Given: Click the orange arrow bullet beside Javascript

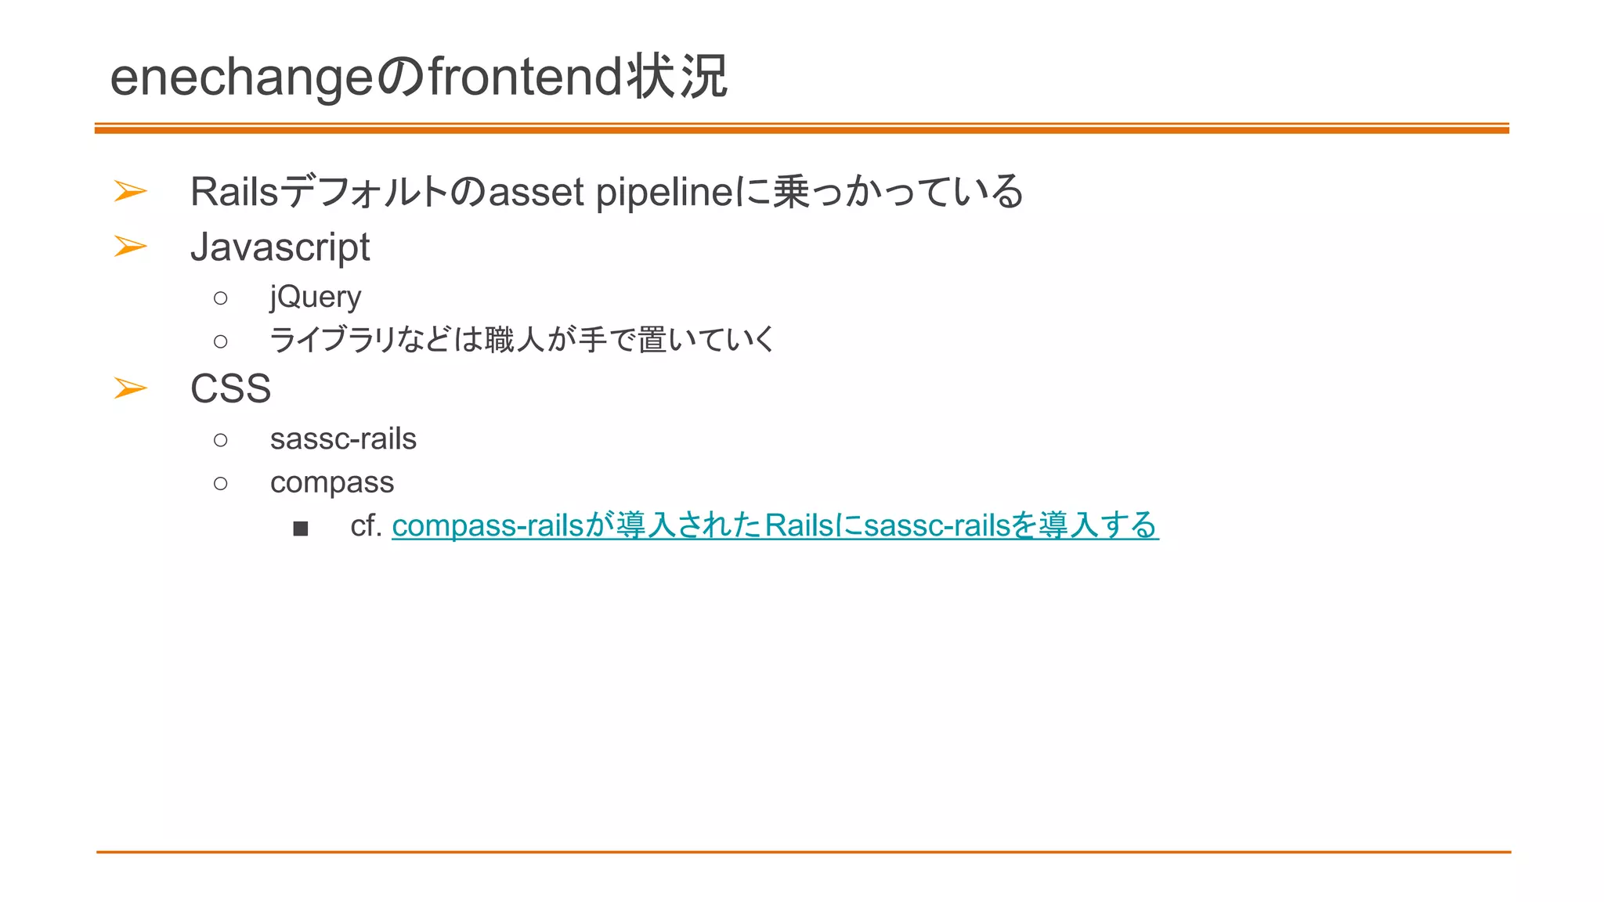Looking at the screenshot, I should click(x=130, y=247).
